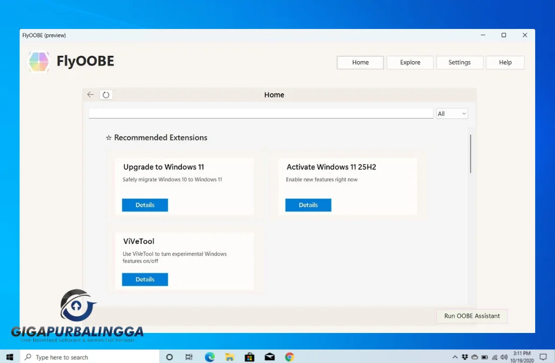Select 'Enable new features right now' text
Viewport: 555px width, 363px height.
tap(322, 180)
